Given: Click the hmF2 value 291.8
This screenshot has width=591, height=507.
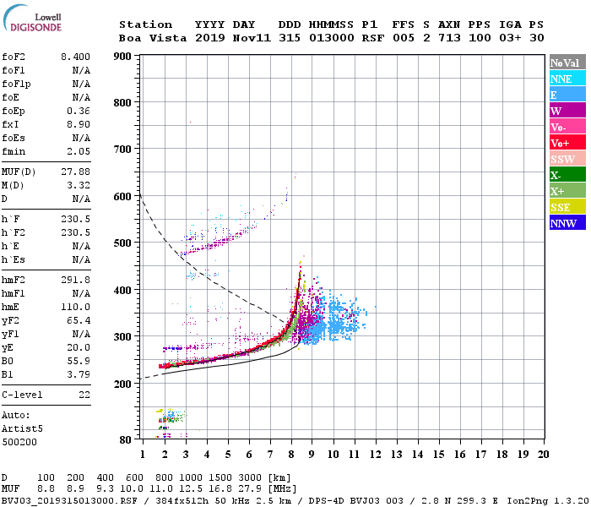Looking at the screenshot, I should click(x=75, y=280).
